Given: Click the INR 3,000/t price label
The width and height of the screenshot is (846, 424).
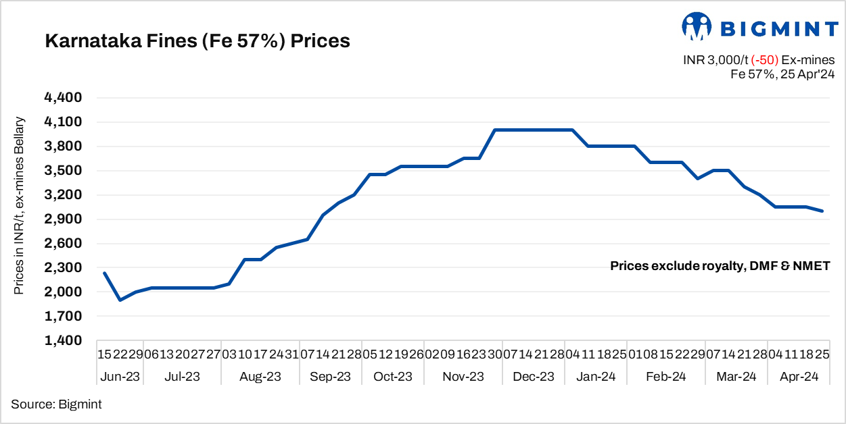Looking at the screenshot, I should click(x=711, y=60).
